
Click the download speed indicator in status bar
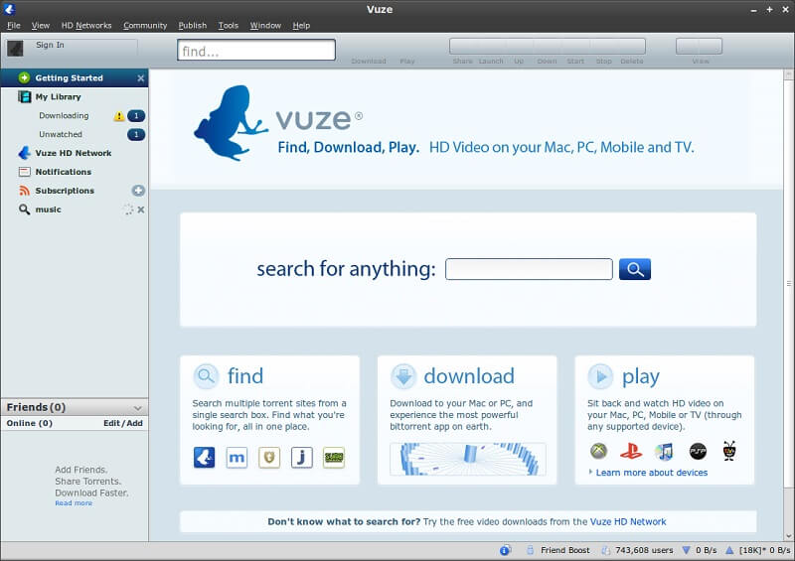click(x=699, y=550)
